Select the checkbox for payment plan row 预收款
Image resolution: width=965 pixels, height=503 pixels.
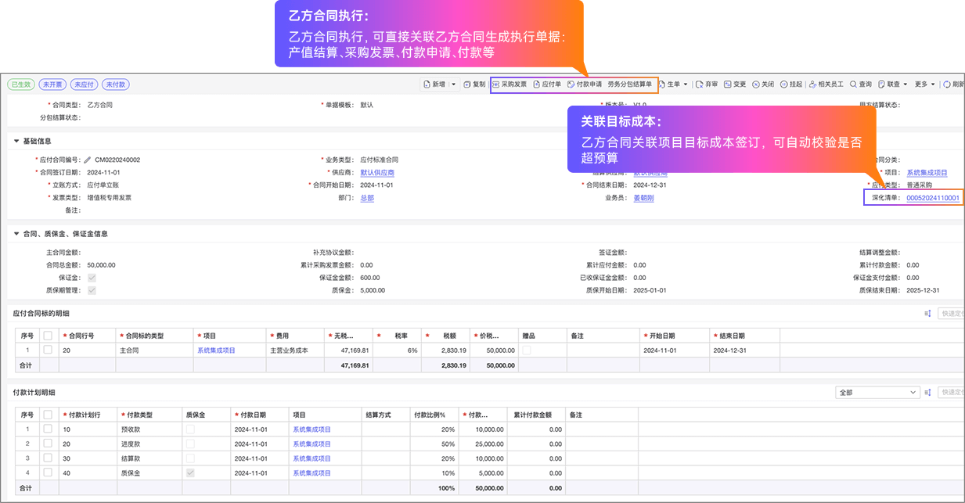point(49,429)
